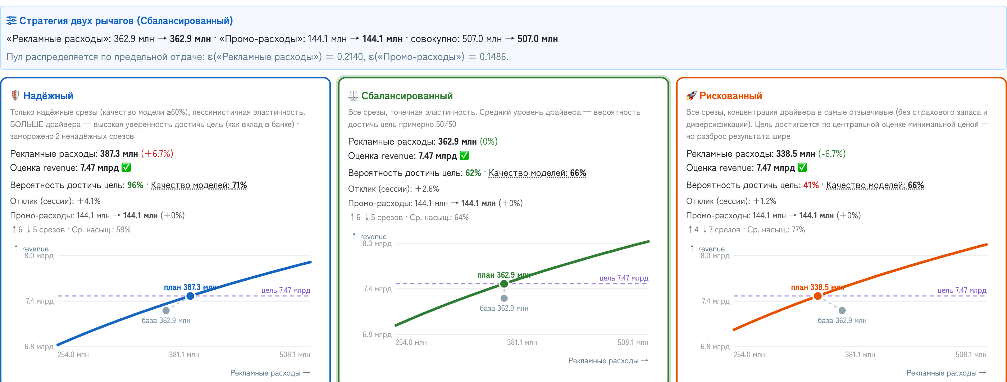Click the (+6.7%) ad spend change
Screen dimensions: 1007x382
click(157, 154)
